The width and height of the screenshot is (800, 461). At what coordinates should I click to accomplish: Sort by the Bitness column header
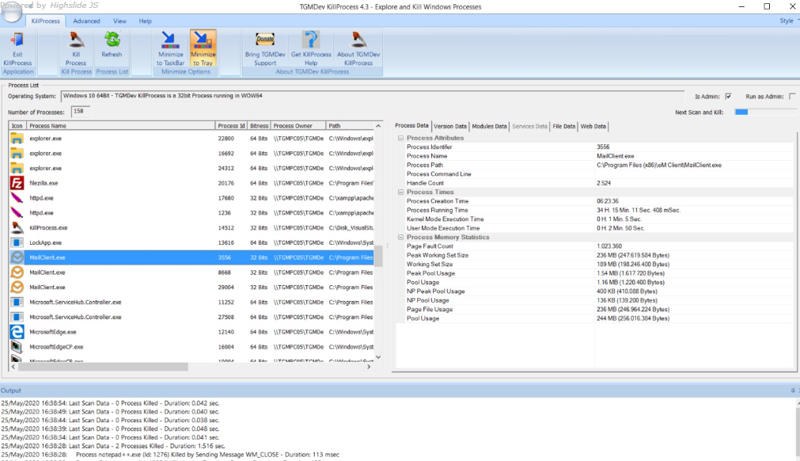[x=260, y=126]
